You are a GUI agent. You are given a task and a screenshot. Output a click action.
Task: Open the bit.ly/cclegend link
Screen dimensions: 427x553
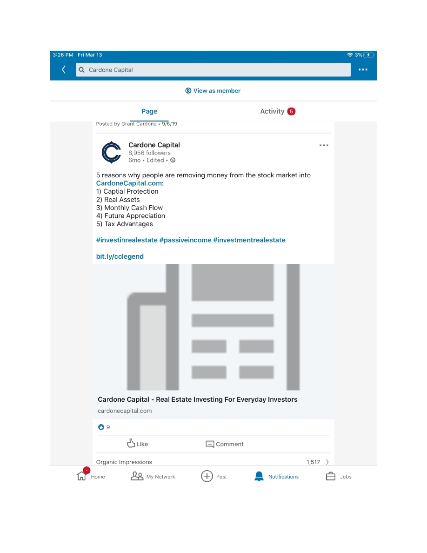coord(120,256)
